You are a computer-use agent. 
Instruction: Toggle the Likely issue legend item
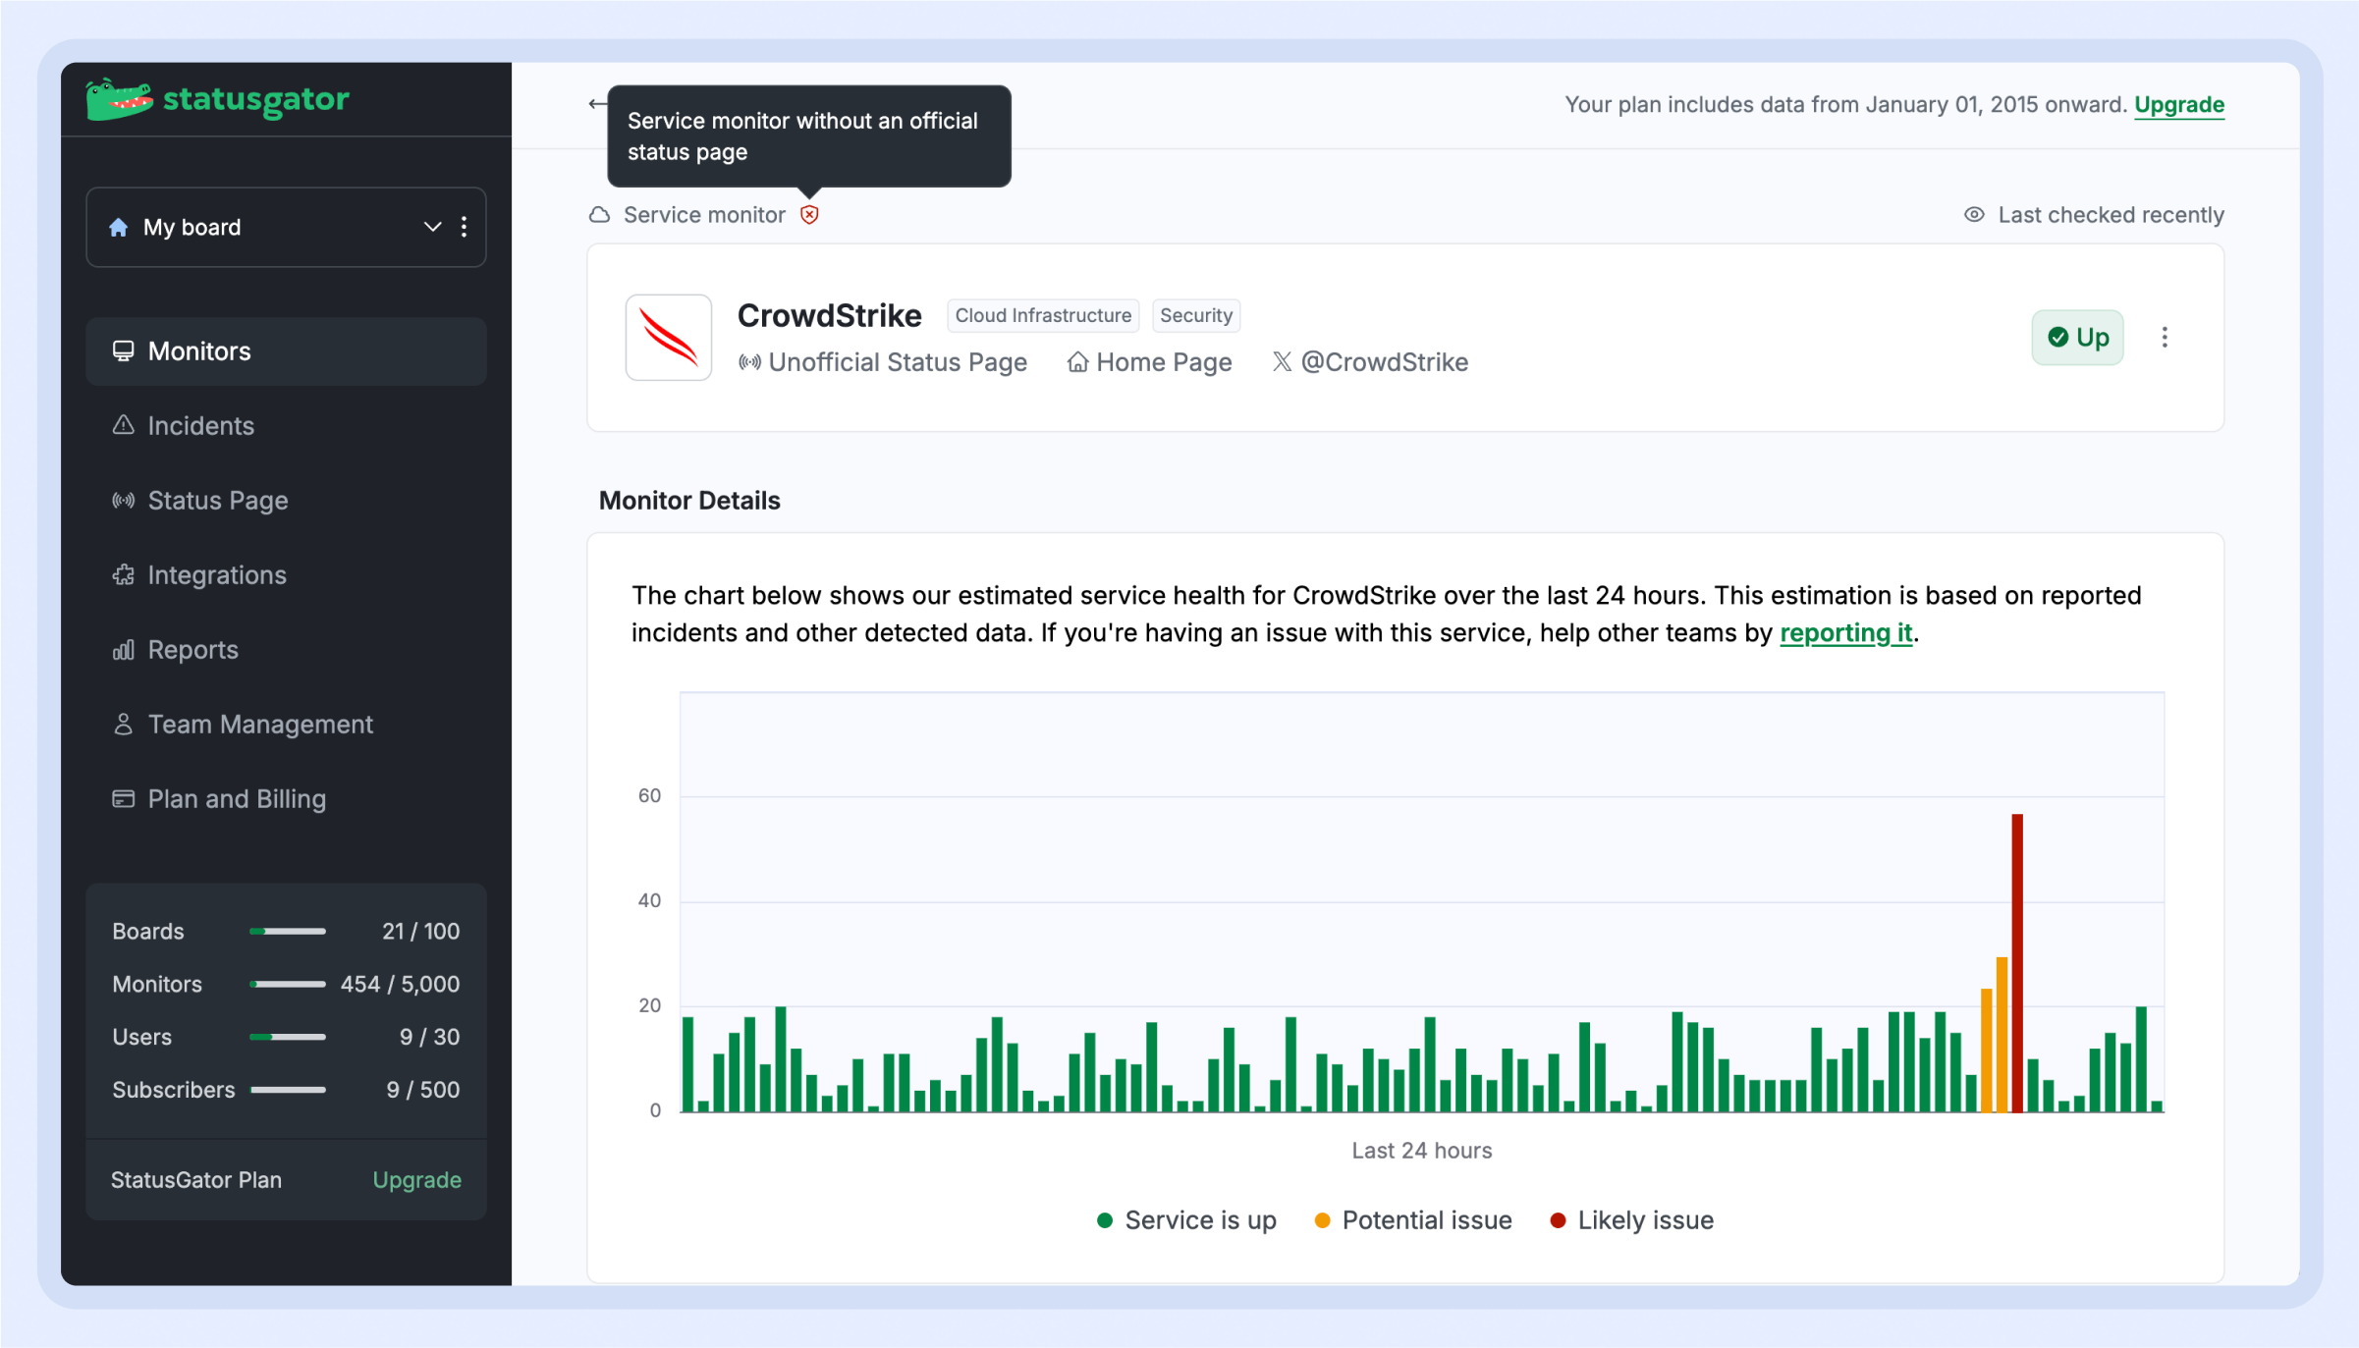[x=1631, y=1220]
